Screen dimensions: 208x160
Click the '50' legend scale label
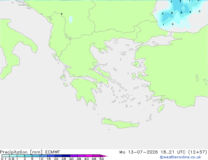tap(102, 159)
